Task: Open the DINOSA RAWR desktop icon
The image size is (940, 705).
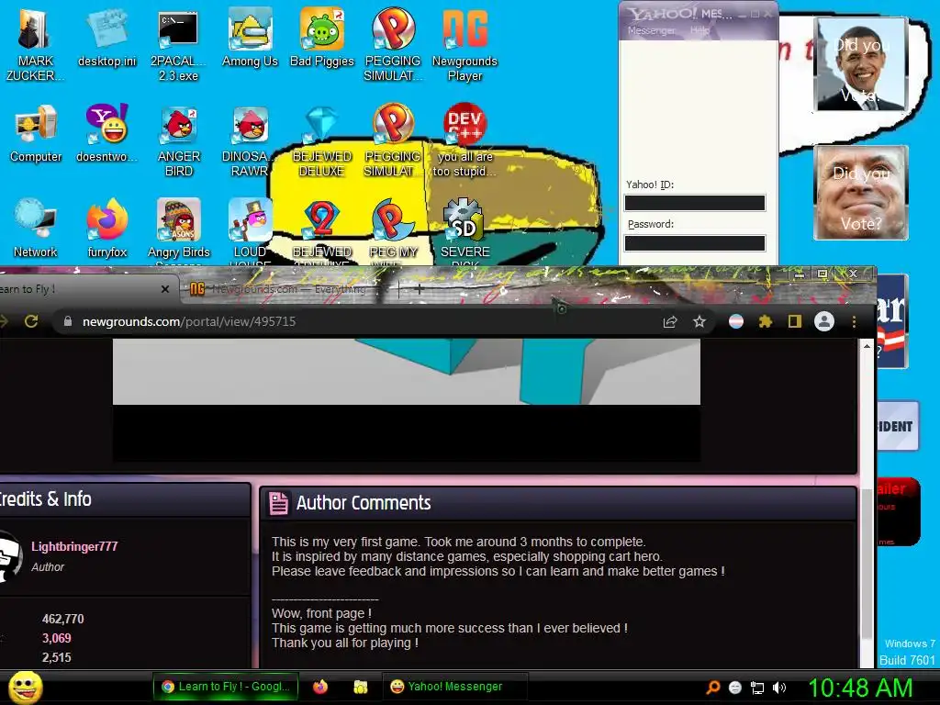Action: [x=250, y=140]
